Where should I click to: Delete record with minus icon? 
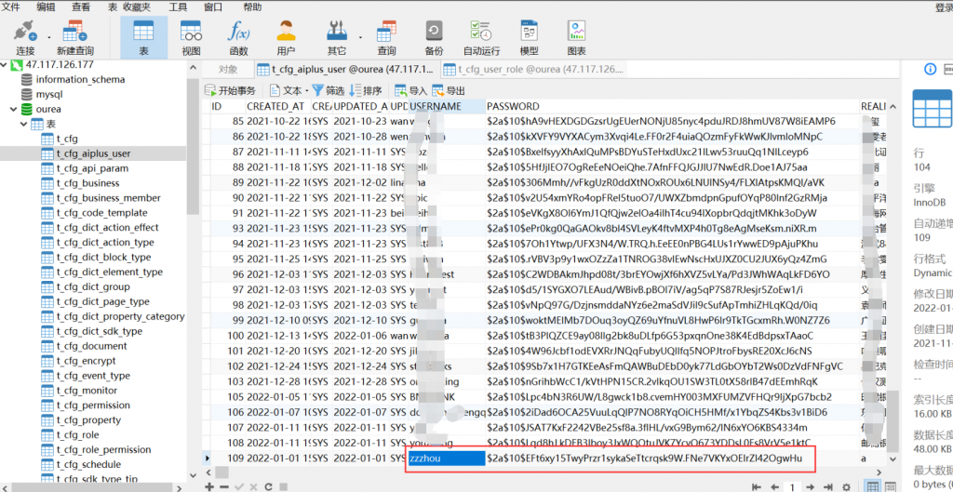click(x=223, y=486)
